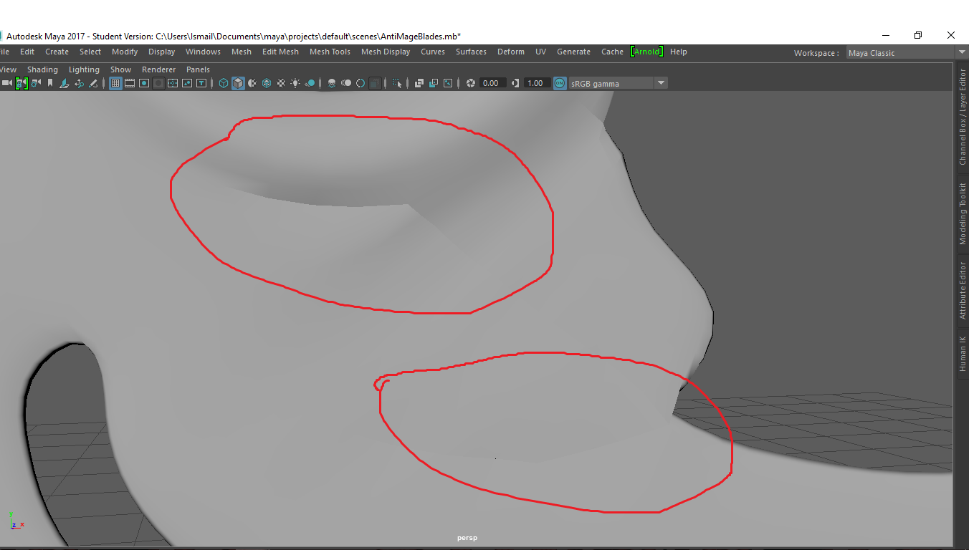979x550 pixels.
Task: Click the Smooth Shade All cube icon
Action: pyautogui.click(x=238, y=83)
